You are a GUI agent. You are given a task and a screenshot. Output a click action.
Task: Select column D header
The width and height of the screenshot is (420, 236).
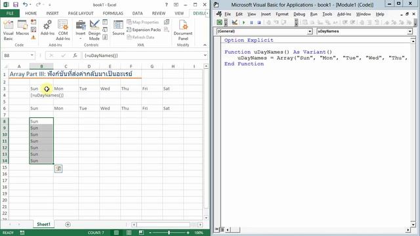(89, 66)
